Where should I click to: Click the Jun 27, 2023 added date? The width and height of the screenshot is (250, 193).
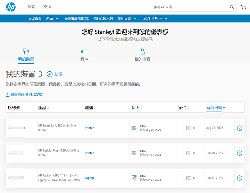pos(215,178)
